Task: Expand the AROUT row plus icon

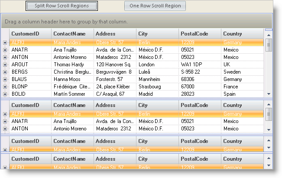Action: [5, 65]
